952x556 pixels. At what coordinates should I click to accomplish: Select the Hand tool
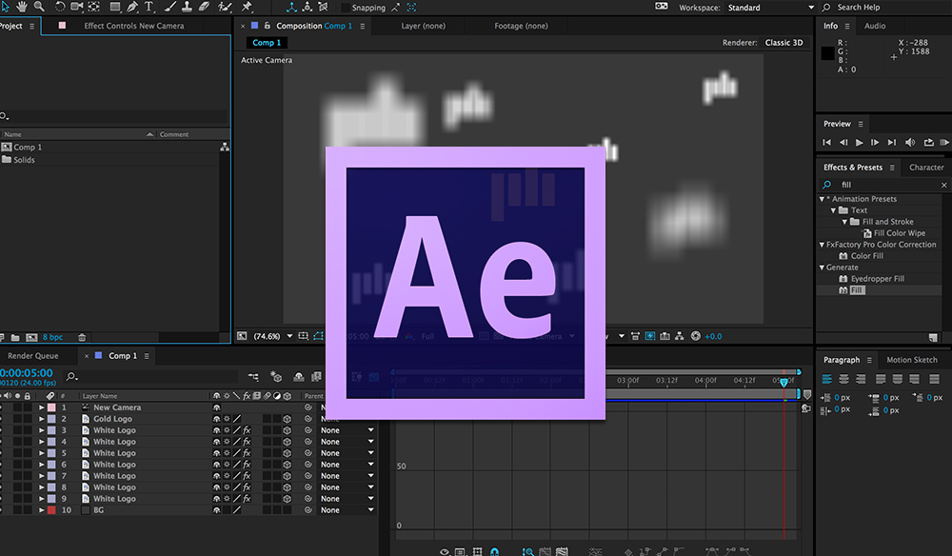click(21, 7)
